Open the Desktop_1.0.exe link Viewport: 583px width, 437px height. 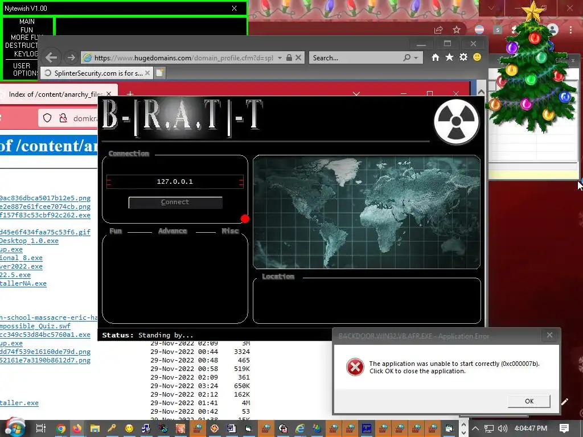pos(29,241)
